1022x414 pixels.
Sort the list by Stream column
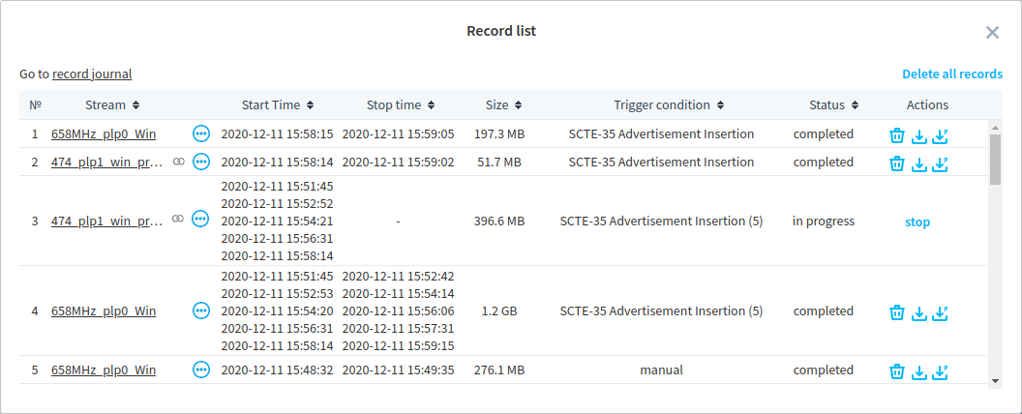coord(112,104)
